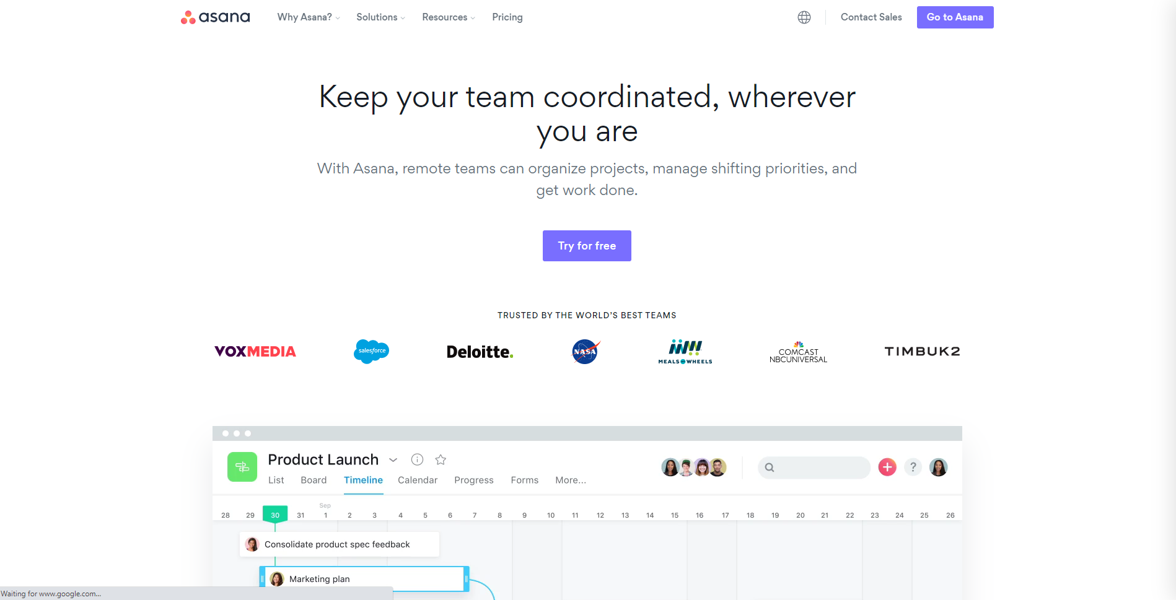Viewport: 1176px width, 600px height.
Task: Click the avatar on Marketing plan task
Action: coord(277,579)
